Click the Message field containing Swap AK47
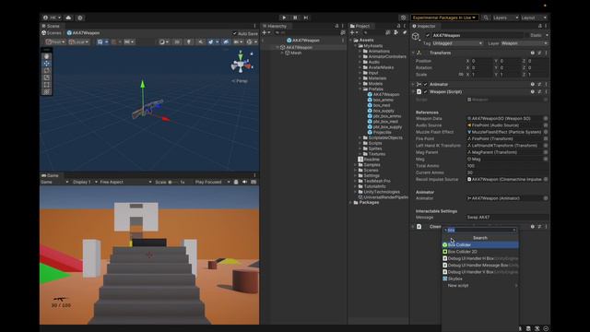Viewport: 590px width, 332px height. pos(507,218)
